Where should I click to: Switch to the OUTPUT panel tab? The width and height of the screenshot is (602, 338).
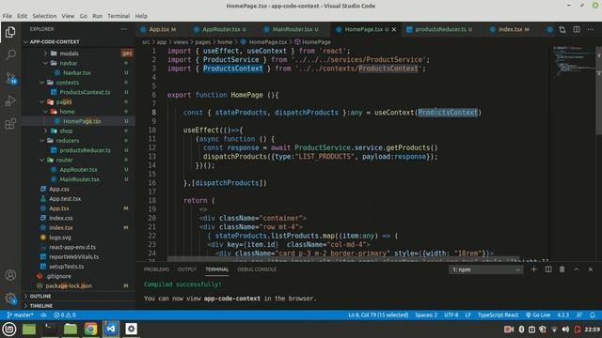[x=187, y=269]
